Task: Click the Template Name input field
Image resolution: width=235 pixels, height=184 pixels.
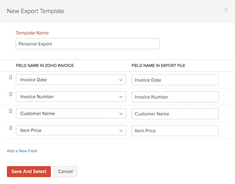Action: click(87, 44)
